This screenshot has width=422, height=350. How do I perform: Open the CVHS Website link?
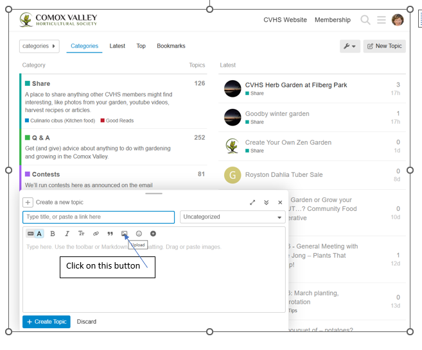285,20
